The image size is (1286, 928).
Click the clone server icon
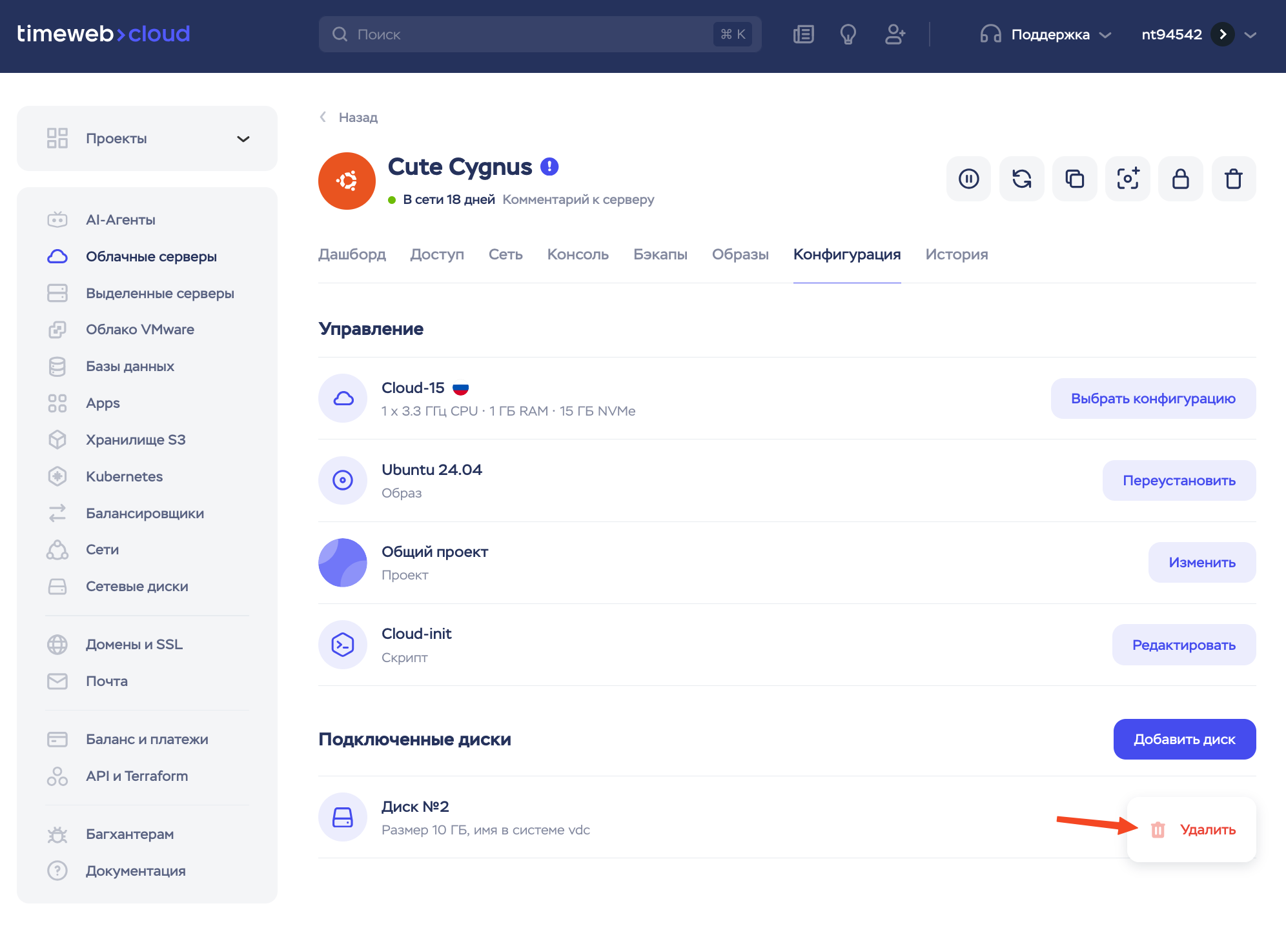1074,179
